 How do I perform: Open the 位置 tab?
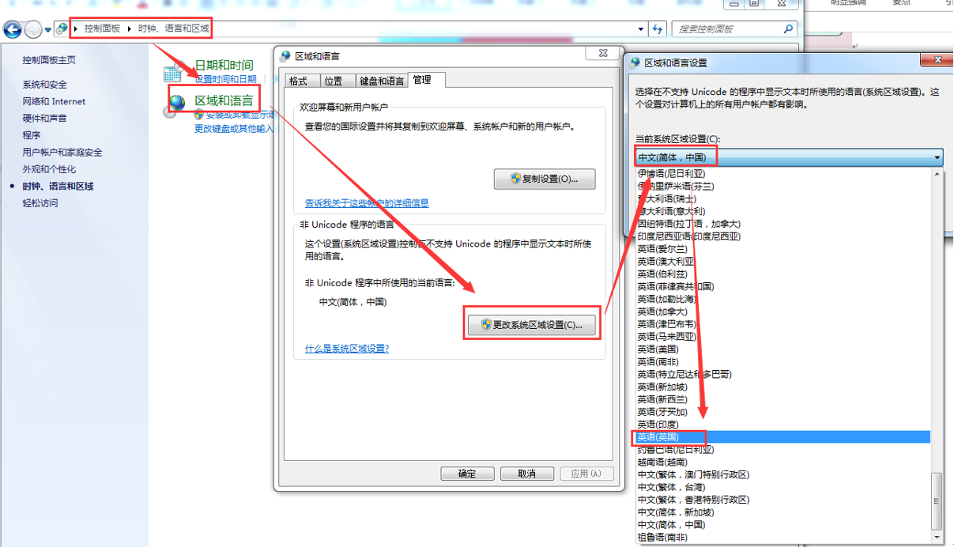pos(334,81)
